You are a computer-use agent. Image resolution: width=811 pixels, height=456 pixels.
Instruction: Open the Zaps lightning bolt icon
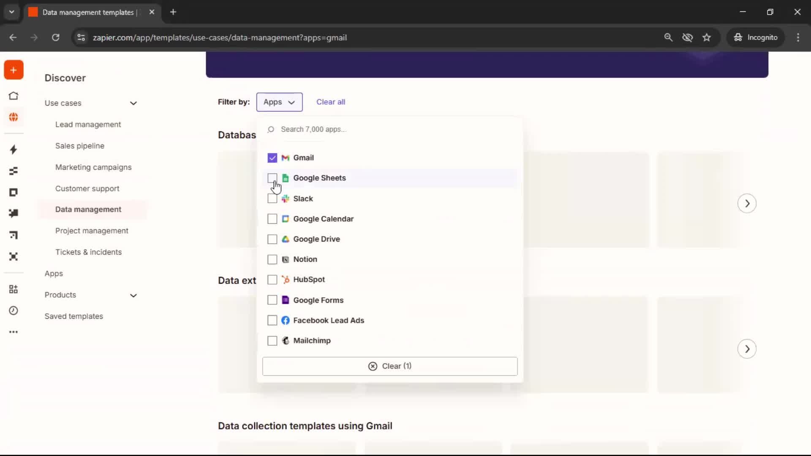[14, 149]
